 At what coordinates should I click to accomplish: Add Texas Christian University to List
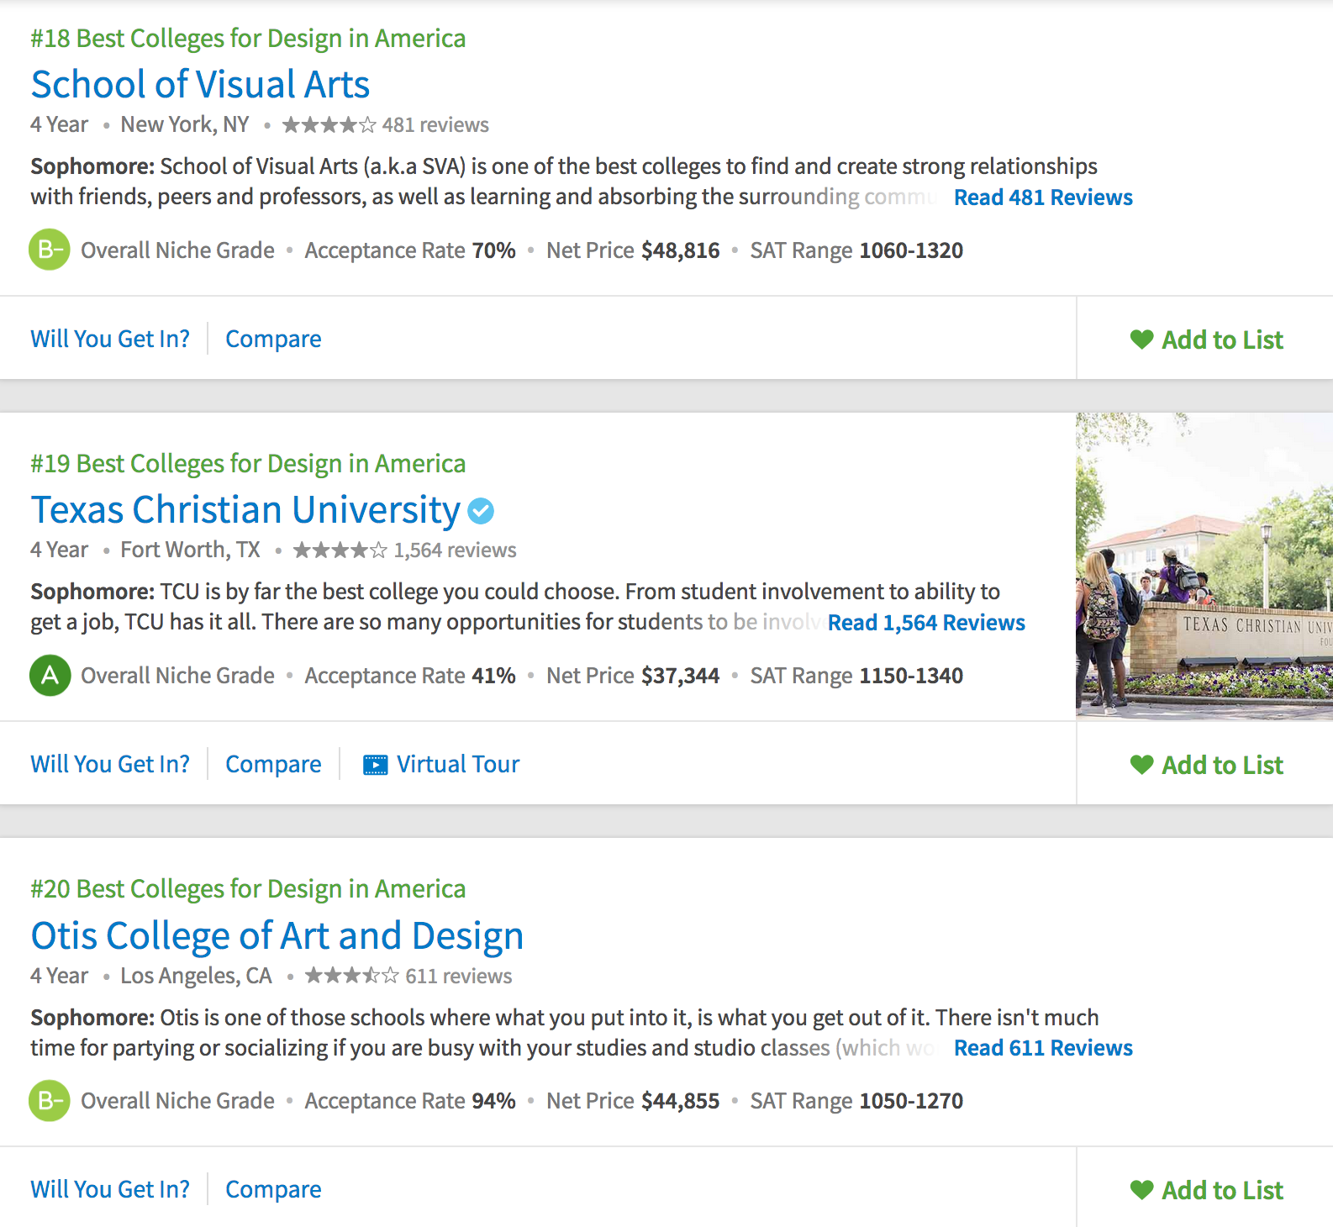[1206, 765]
